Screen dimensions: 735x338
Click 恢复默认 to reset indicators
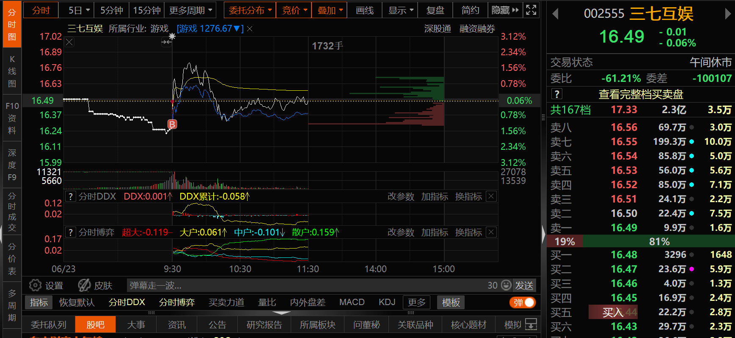tap(77, 302)
